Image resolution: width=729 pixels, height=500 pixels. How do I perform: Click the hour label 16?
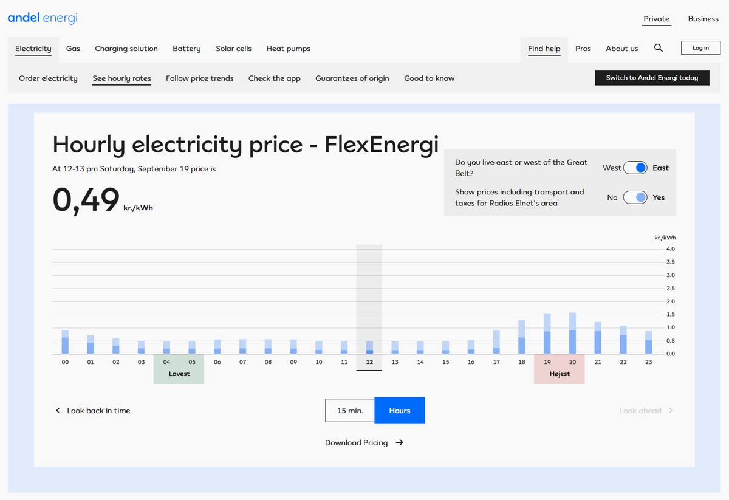(471, 361)
